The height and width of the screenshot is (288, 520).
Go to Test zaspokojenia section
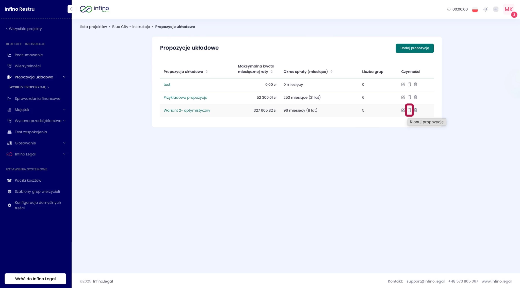click(30, 132)
